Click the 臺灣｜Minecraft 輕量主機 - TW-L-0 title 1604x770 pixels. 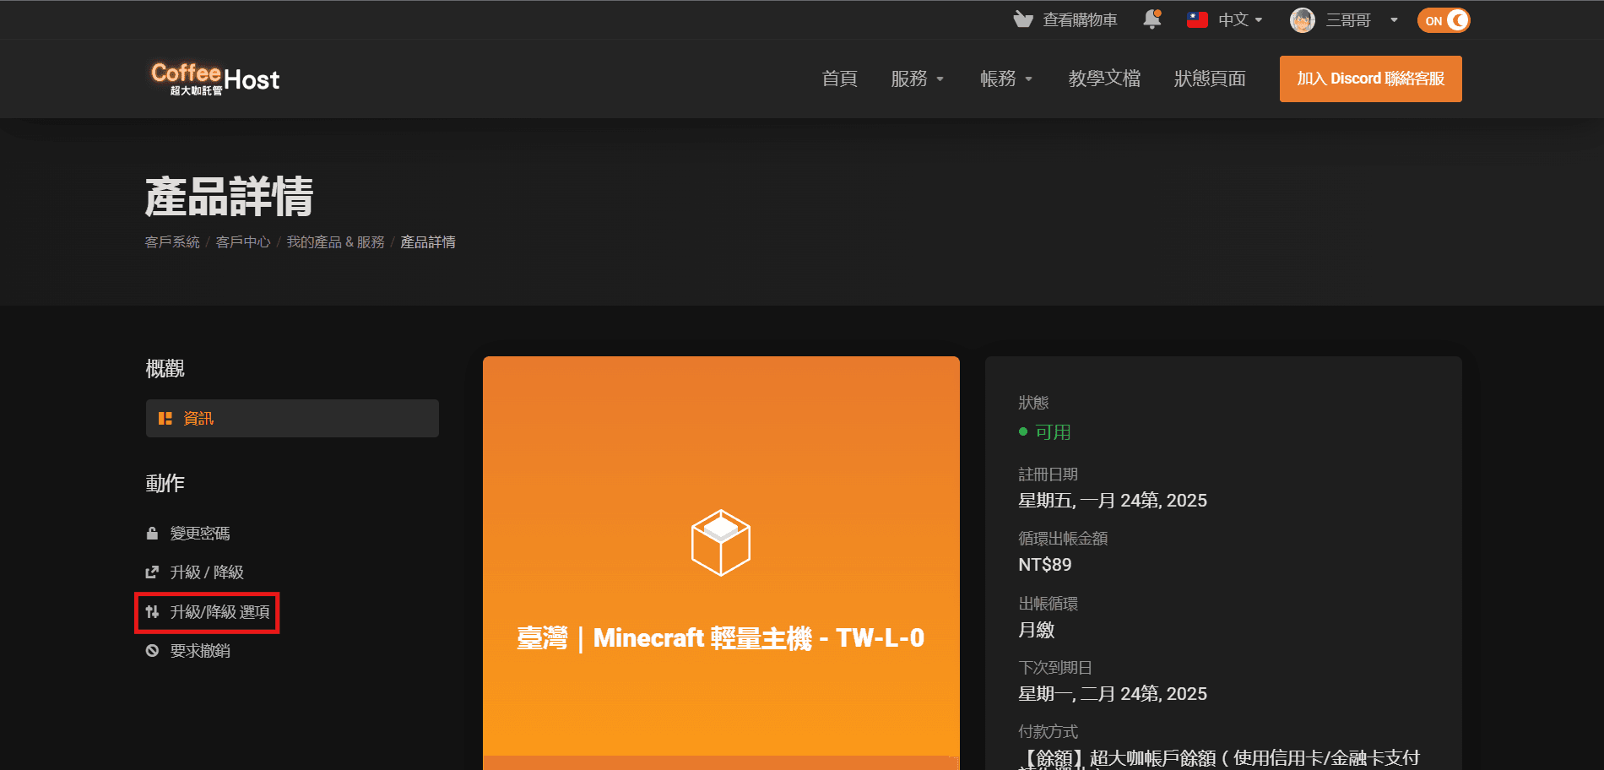click(721, 638)
